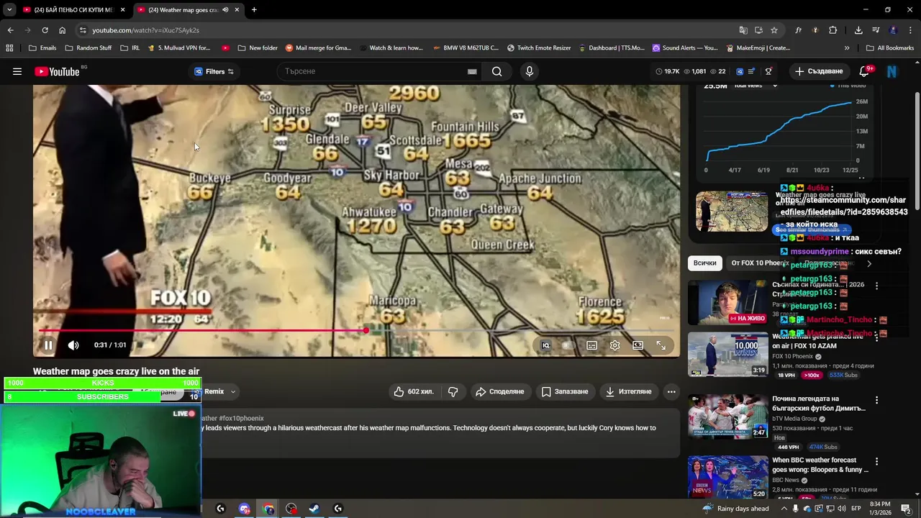
Task: Open a new browser tab
Action: (254, 10)
